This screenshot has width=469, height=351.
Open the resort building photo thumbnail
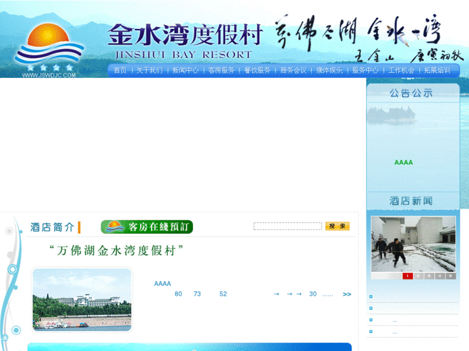pos(82,299)
